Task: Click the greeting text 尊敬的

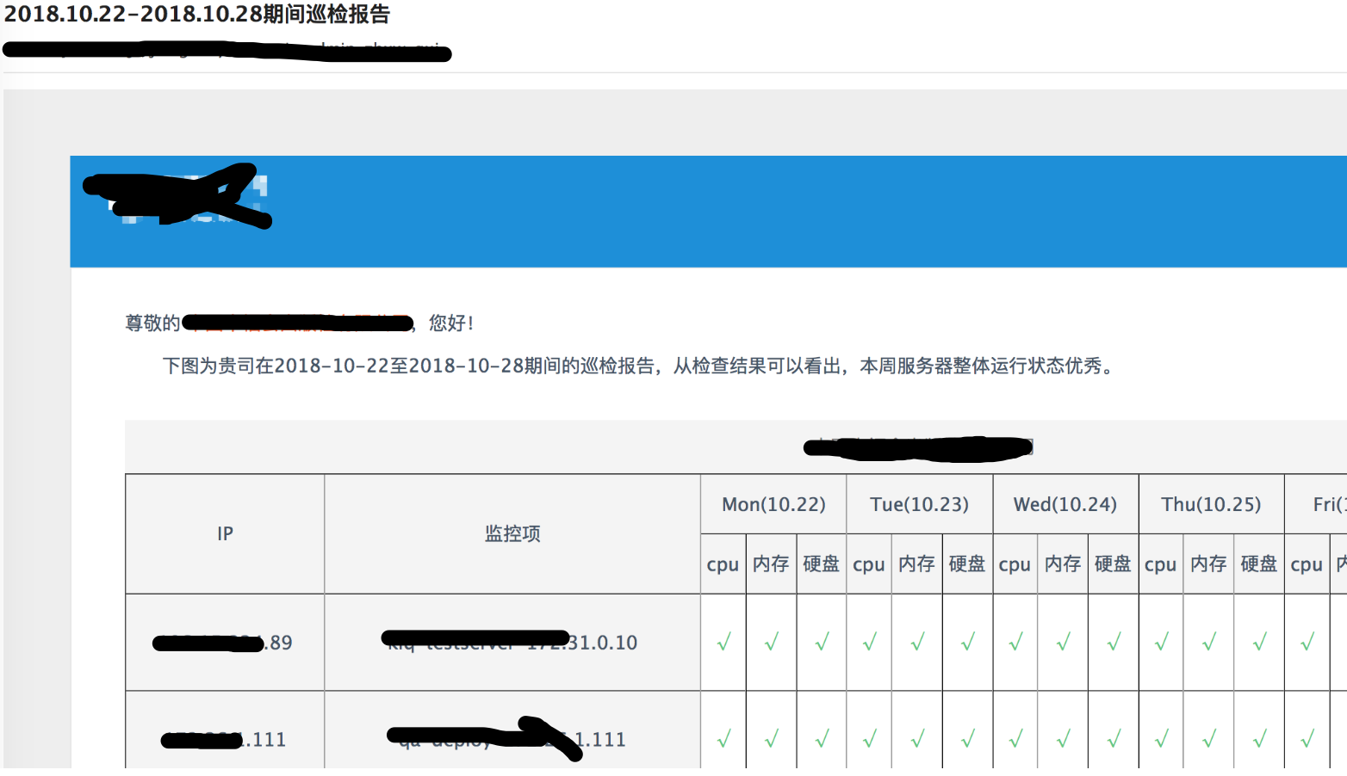Action: [152, 323]
